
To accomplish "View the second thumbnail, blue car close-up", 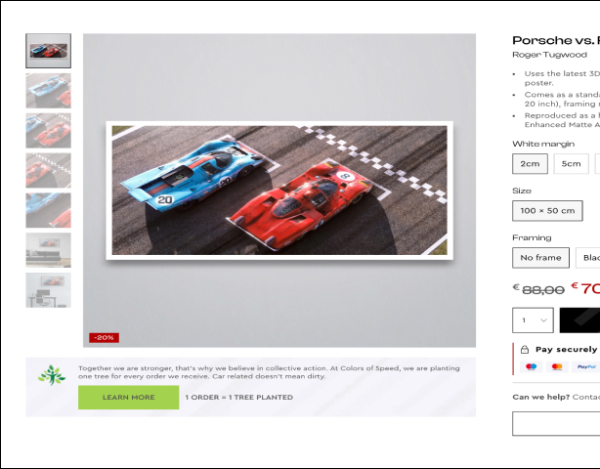I will tap(48, 90).
